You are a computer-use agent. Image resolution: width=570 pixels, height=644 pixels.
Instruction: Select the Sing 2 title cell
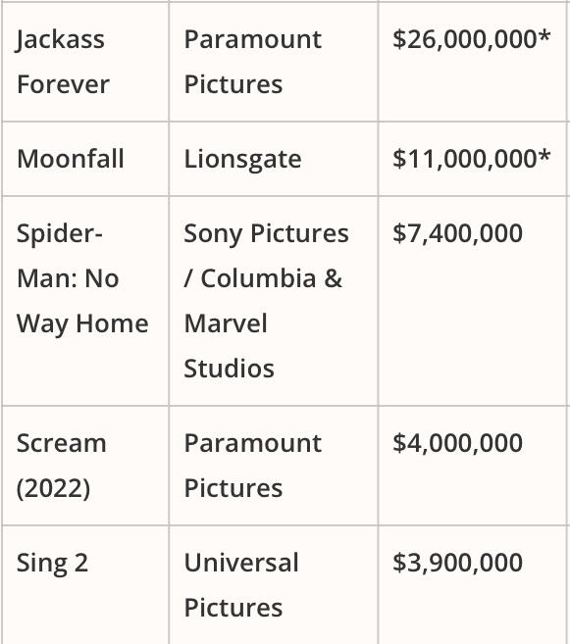85,585
